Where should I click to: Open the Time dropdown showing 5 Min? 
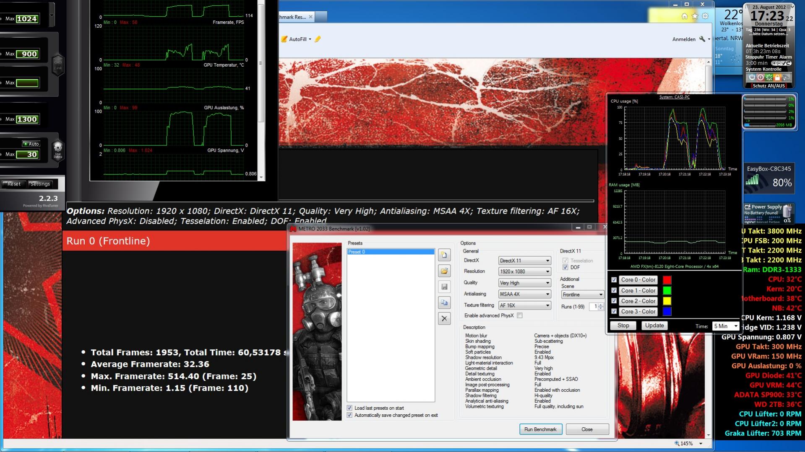pos(726,326)
